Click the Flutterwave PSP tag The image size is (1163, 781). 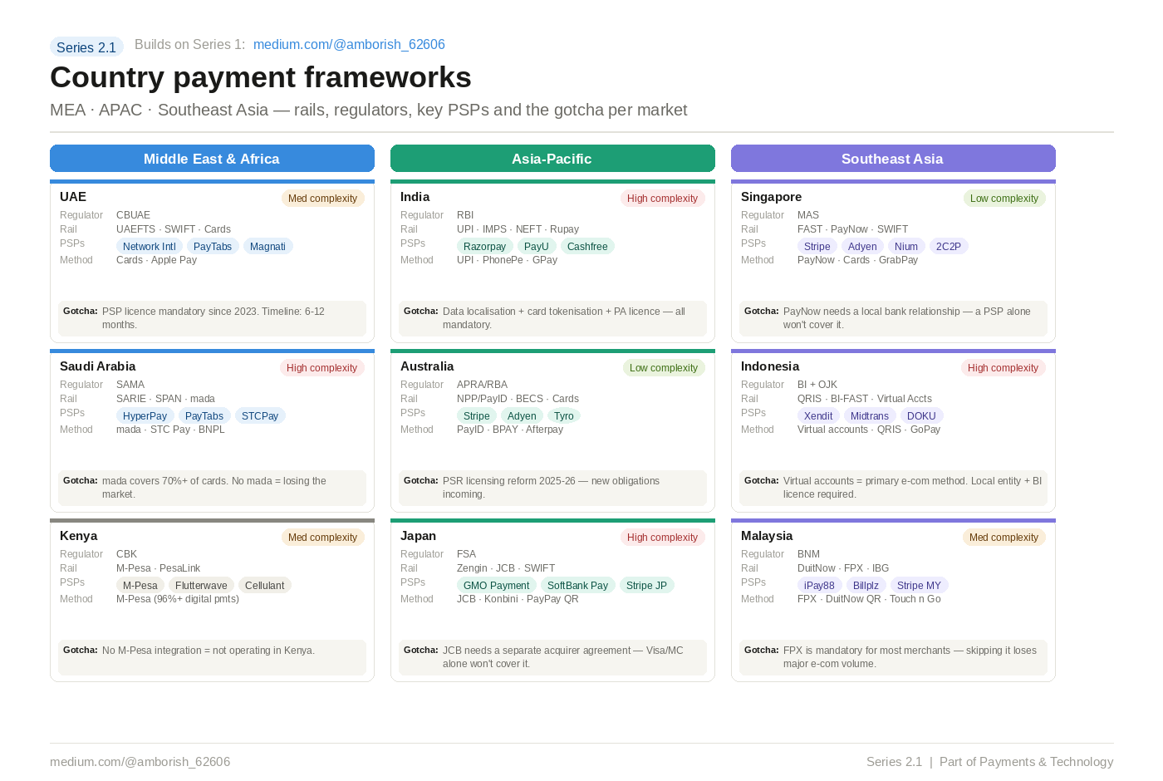[x=201, y=586]
